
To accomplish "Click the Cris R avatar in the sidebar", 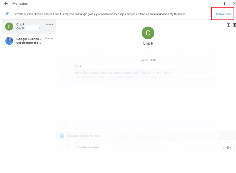I will pos(9,27).
